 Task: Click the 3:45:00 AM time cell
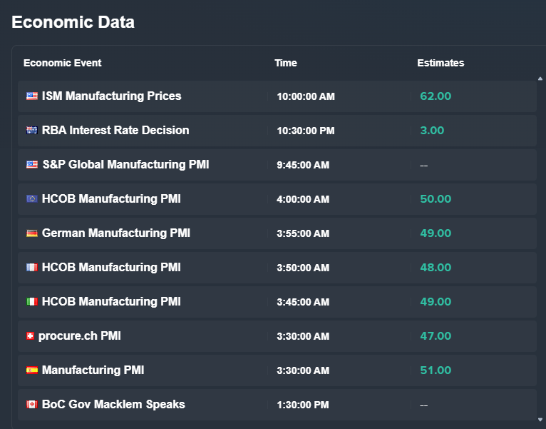(x=303, y=302)
